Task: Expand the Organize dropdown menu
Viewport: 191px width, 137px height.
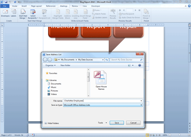Action: tap(50, 65)
